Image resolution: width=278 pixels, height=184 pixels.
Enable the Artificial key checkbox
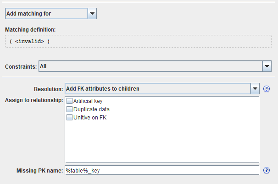point(69,101)
